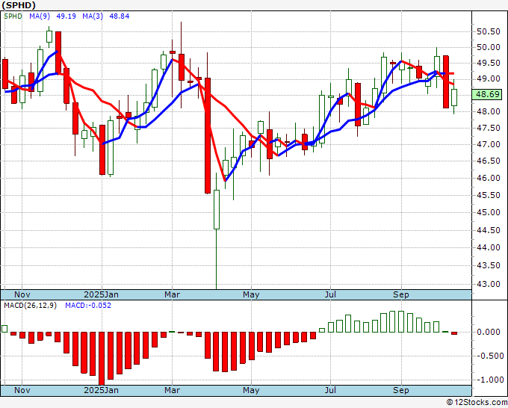Click May on the price chart time axis
Viewport: 508px width, 408px height.
click(x=251, y=294)
